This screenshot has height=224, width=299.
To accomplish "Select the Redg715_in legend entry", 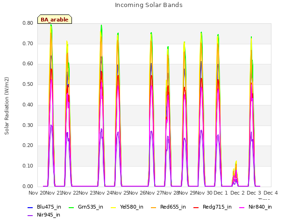I will 213,207.
